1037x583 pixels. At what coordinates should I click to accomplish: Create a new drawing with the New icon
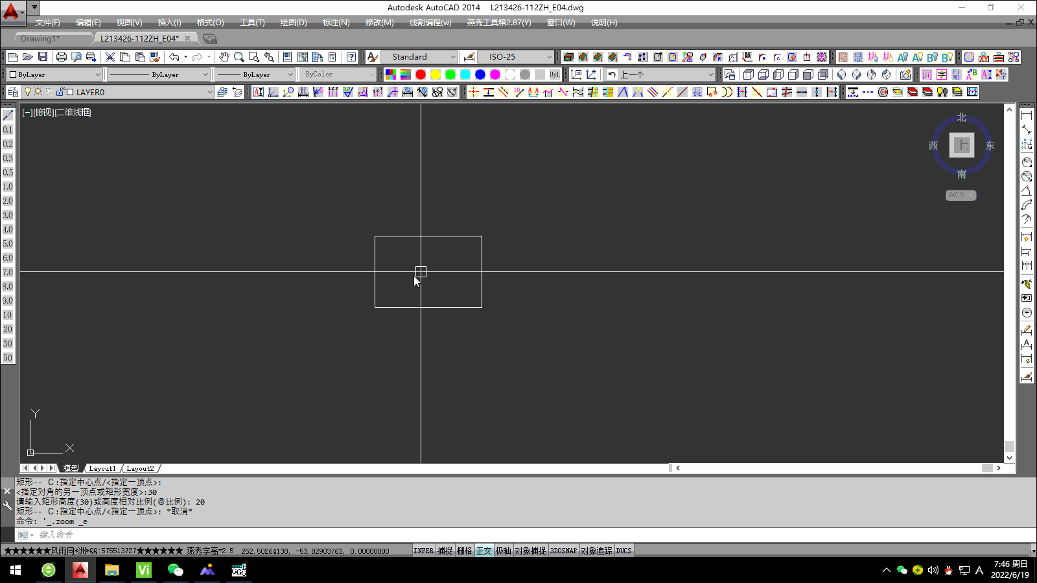click(12, 57)
